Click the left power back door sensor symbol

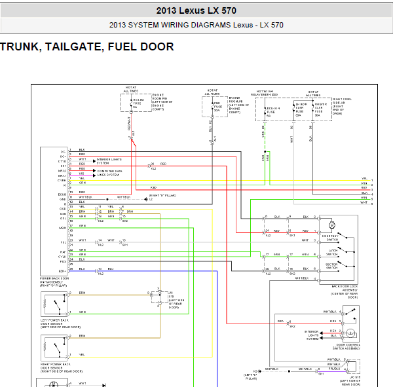click(54, 304)
